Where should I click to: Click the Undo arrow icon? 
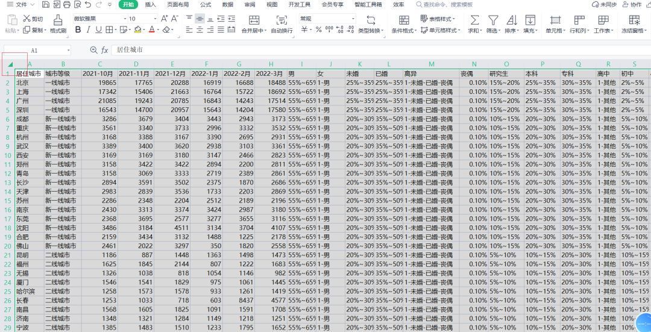click(87, 4)
